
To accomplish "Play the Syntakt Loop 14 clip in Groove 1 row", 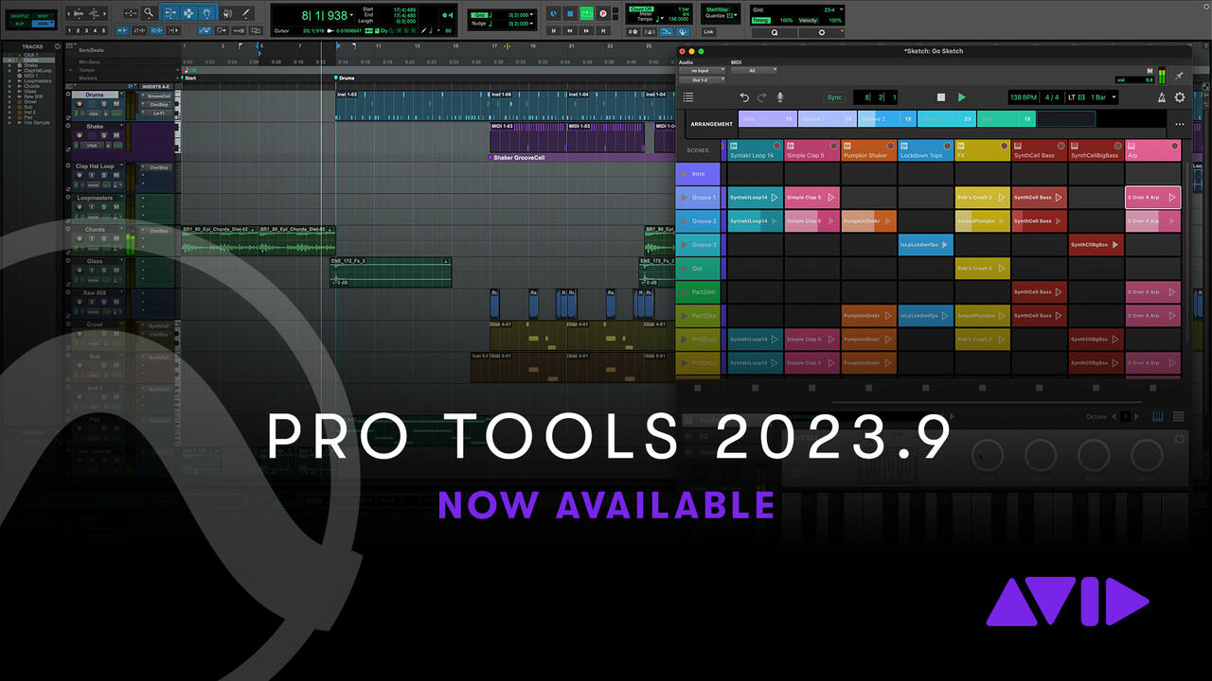I will (x=774, y=198).
